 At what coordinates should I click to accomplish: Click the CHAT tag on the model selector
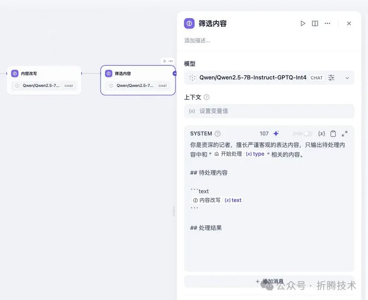click(316, 78)
